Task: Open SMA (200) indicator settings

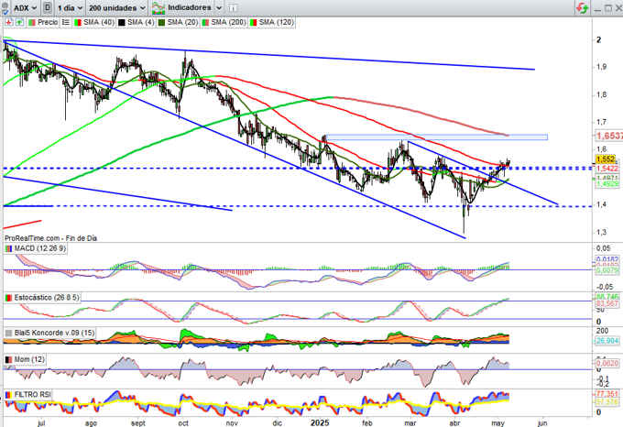Action: [228, 23]
